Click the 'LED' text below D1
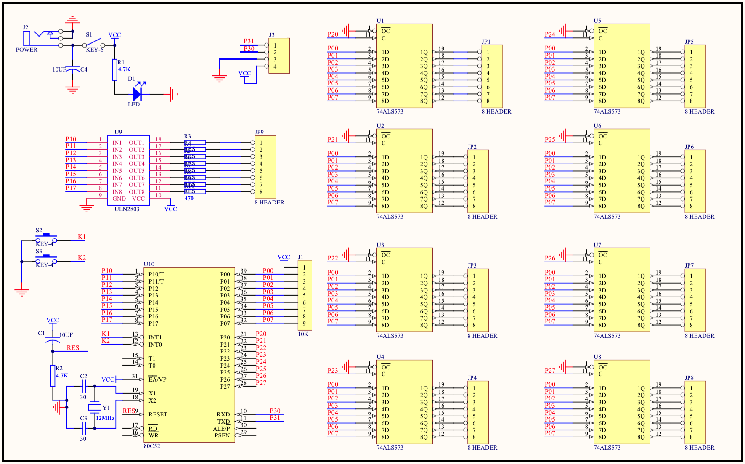Viewport: 745px width, 464px height. (x=134, y=104)
